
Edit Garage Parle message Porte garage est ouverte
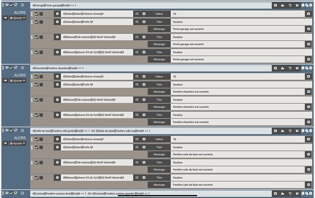point(238,29)
